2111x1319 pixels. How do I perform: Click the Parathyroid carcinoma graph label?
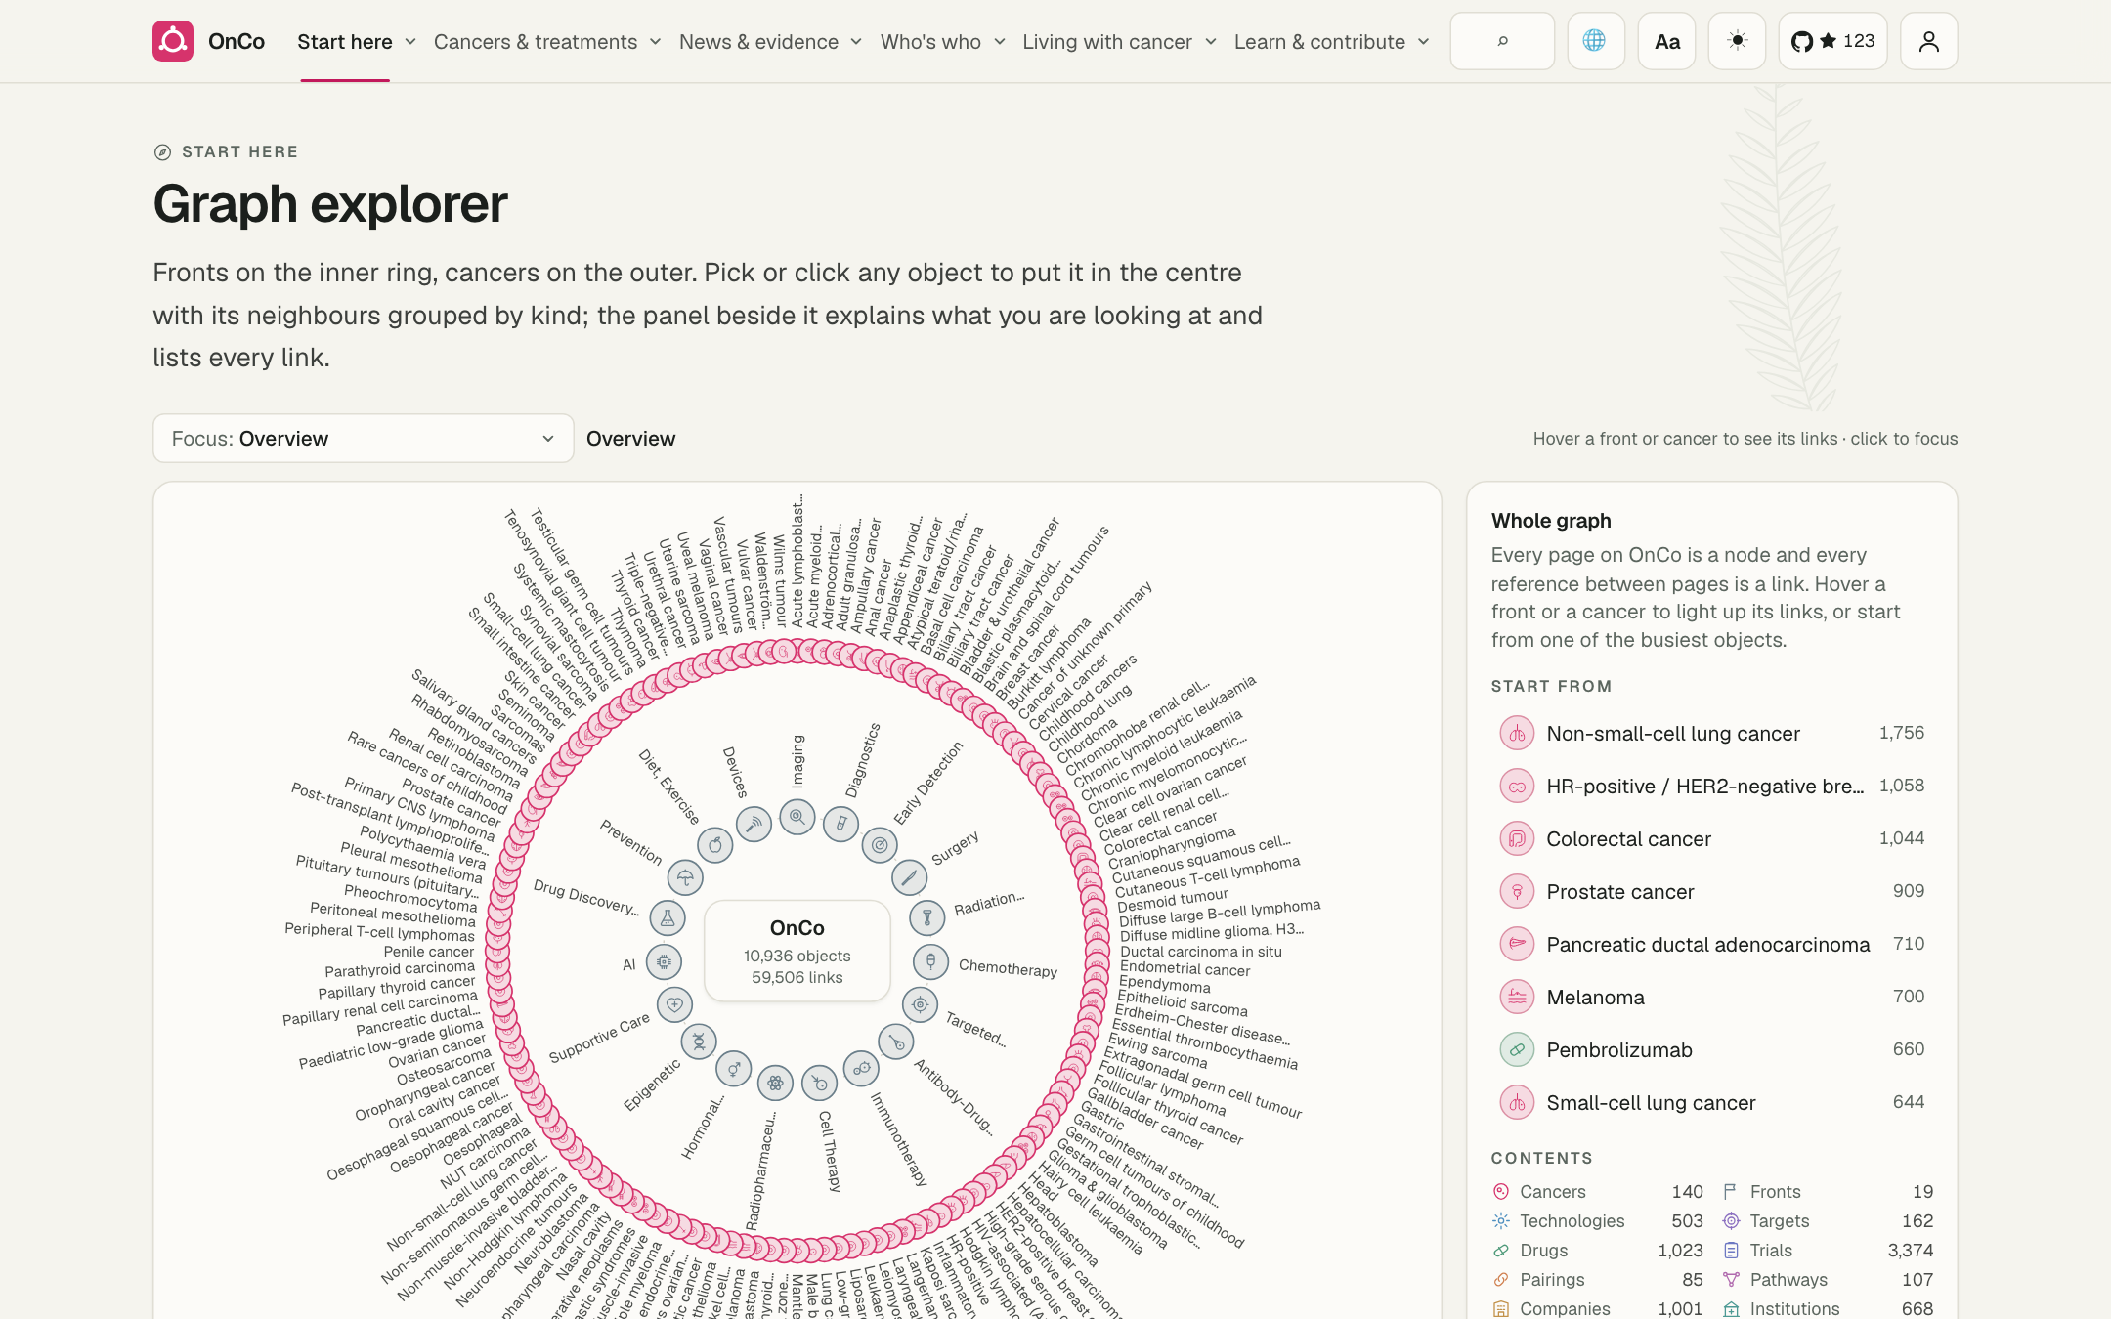[x=400, y=969]
